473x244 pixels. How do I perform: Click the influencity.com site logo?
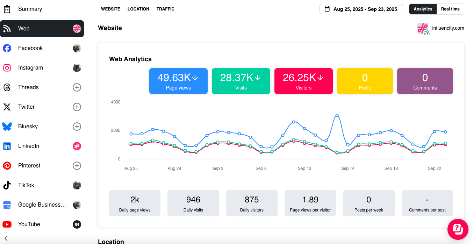click(423, 29)
